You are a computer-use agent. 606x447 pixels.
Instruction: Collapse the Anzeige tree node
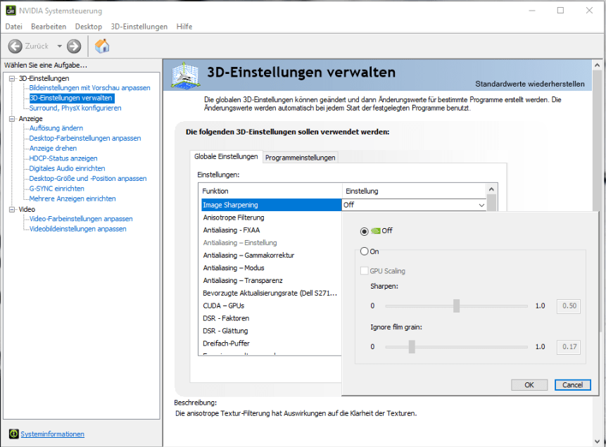point(12,119)
